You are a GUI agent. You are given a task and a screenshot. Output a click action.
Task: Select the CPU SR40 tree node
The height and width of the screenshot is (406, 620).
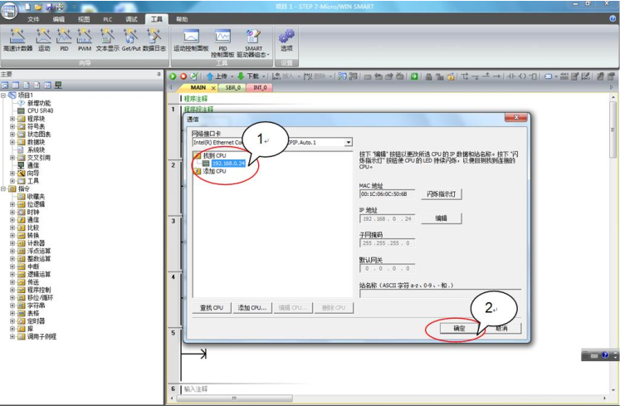pos(40,110)
